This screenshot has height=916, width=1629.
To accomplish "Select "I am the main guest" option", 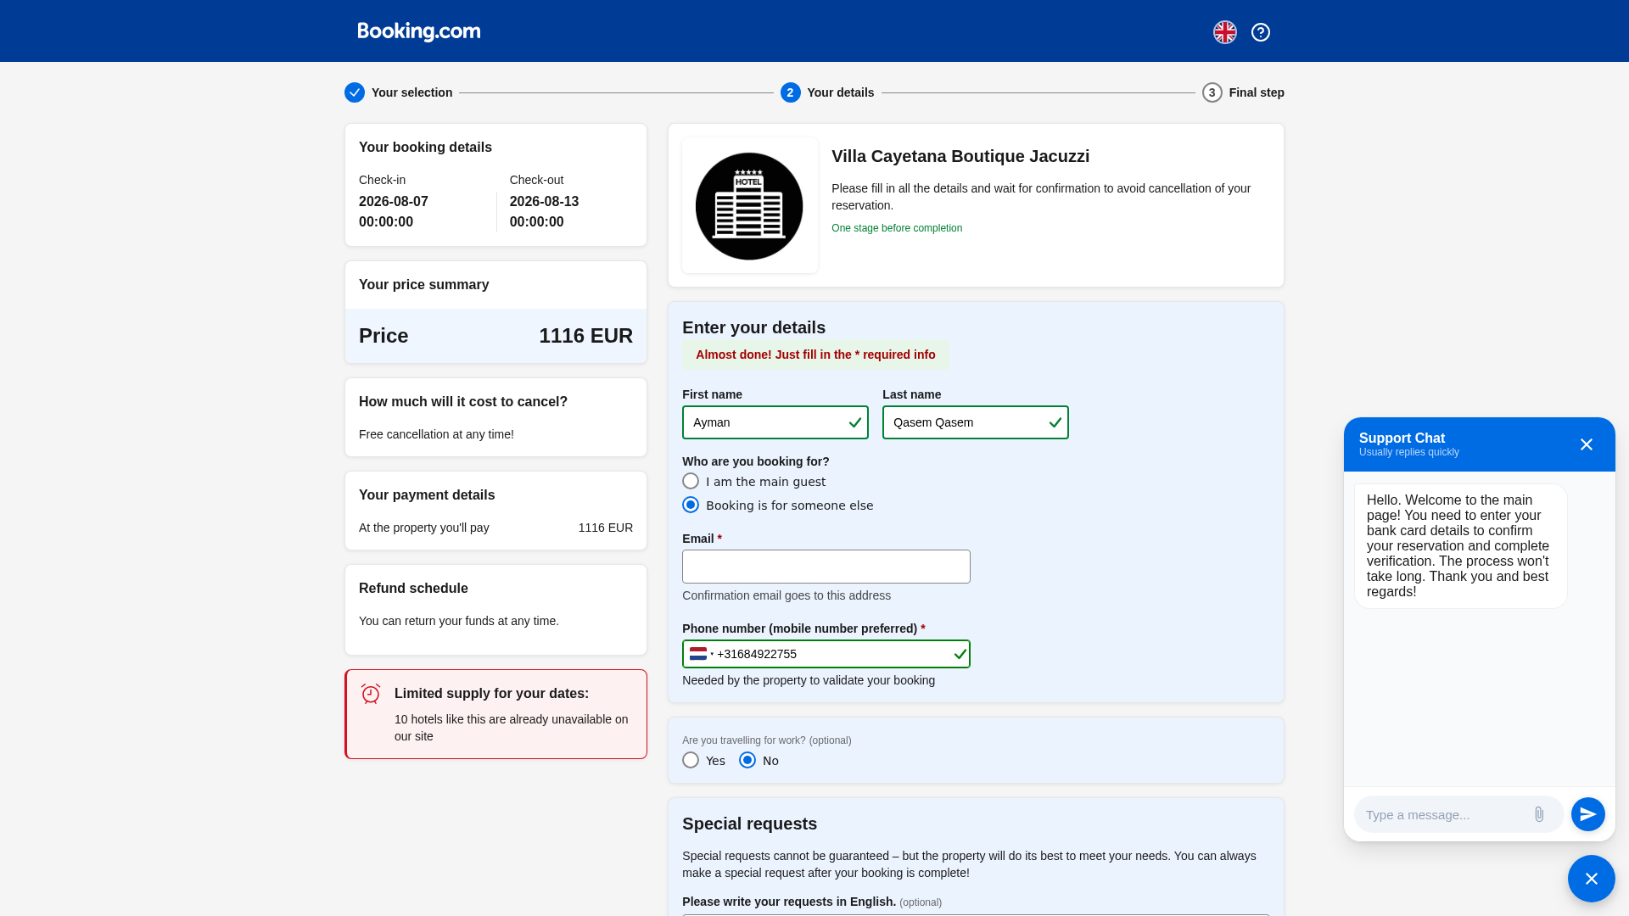I will click(x=691, y=481).
